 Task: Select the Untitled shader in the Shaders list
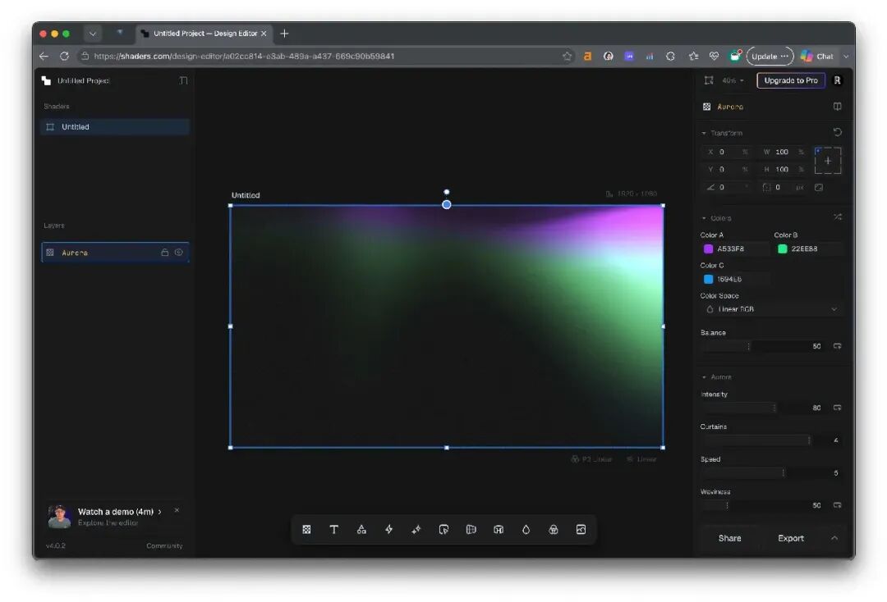point(115,127)
